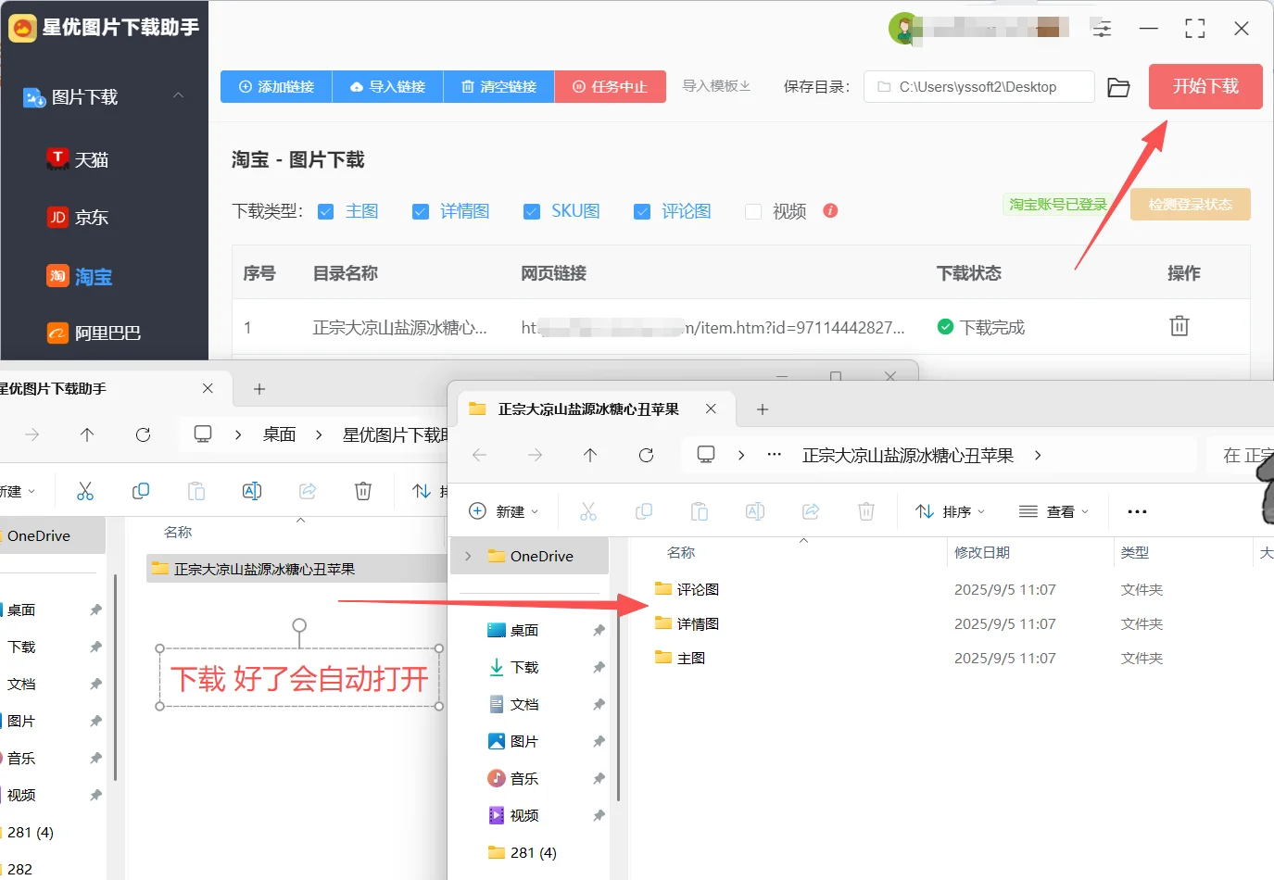The height and width of the screenshot is (880, 1274).
Task: Uncheck the SKU图 download type
Action: pyautogui.click(x=531, y=211)
